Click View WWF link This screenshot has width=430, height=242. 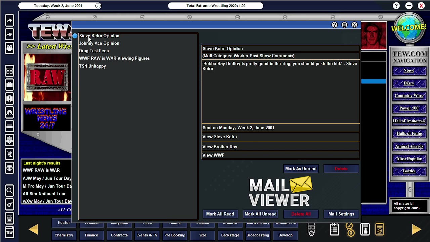click(x=281, y=155)
